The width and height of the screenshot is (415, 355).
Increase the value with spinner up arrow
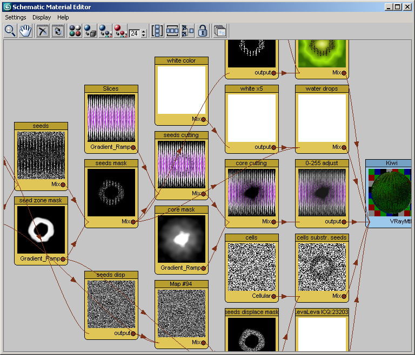click(x=144, y=31)
